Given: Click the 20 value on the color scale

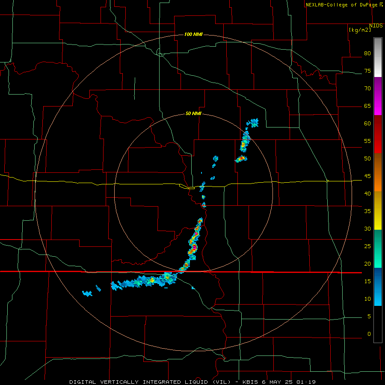Looking at the screenshot, I should (367, 264).
